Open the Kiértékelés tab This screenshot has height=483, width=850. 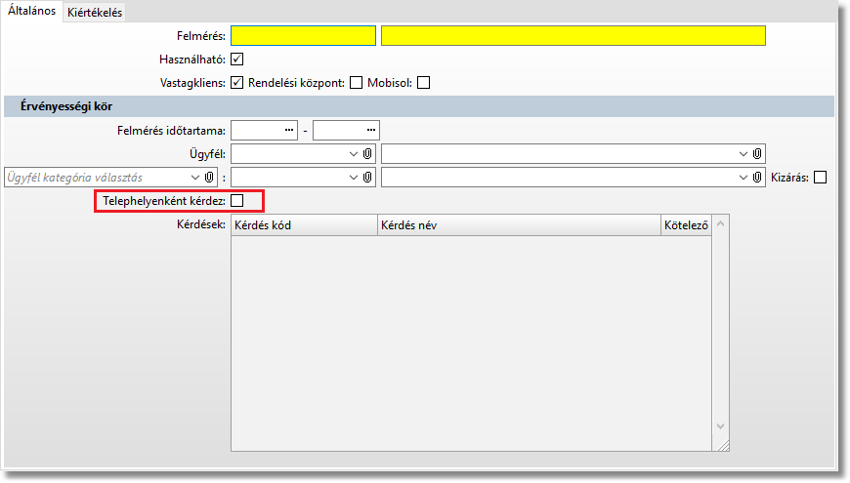95,13
